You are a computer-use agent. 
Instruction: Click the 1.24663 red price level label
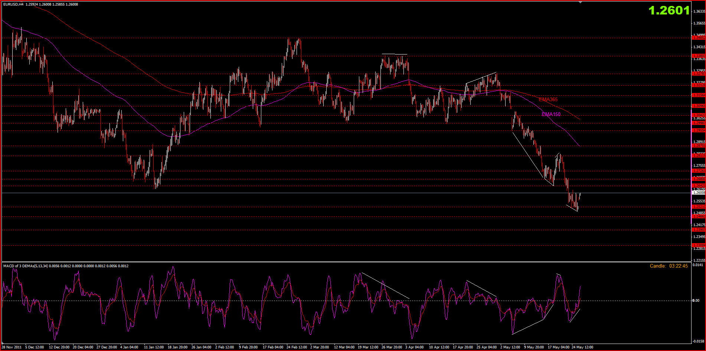point(699,216)
